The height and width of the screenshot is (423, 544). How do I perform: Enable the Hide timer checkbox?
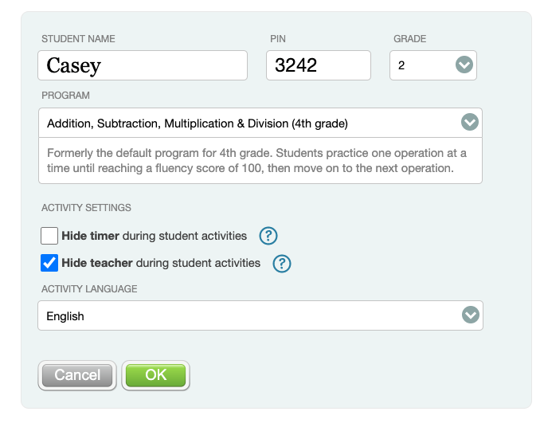point(49,236)
